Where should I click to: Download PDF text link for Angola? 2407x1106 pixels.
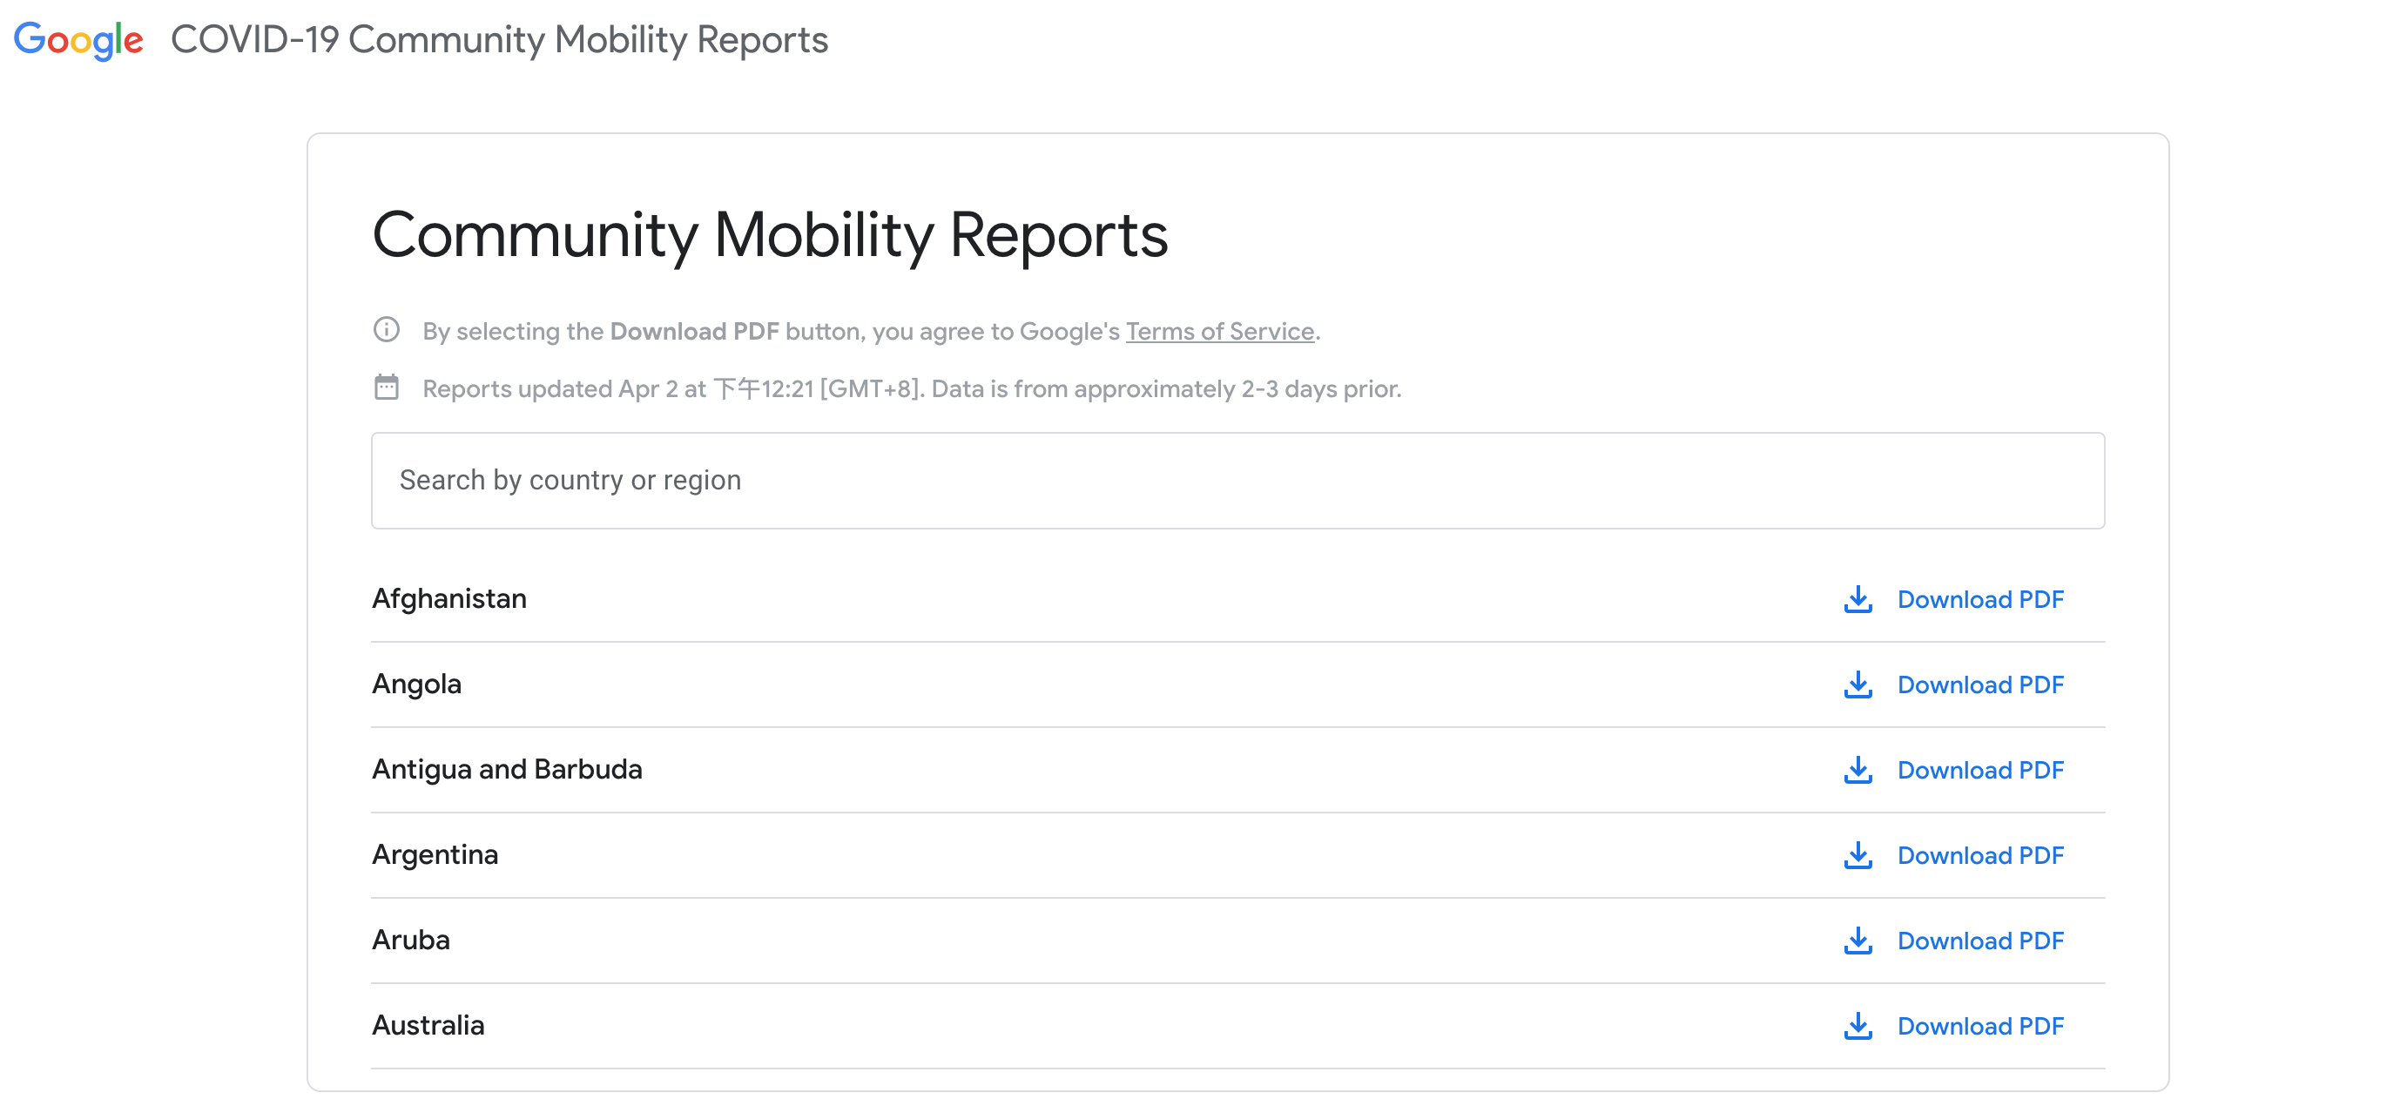(x=1980, y=685)
